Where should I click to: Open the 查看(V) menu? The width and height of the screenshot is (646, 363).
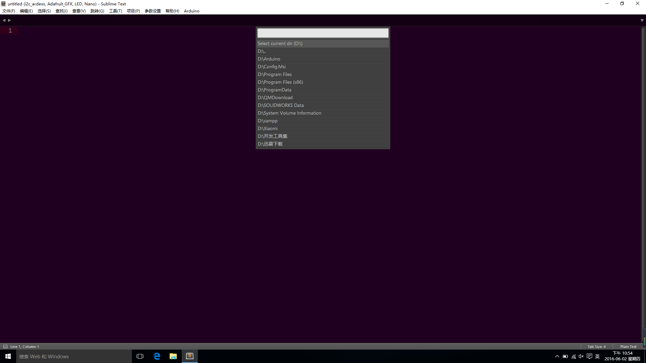click(79, 11)
